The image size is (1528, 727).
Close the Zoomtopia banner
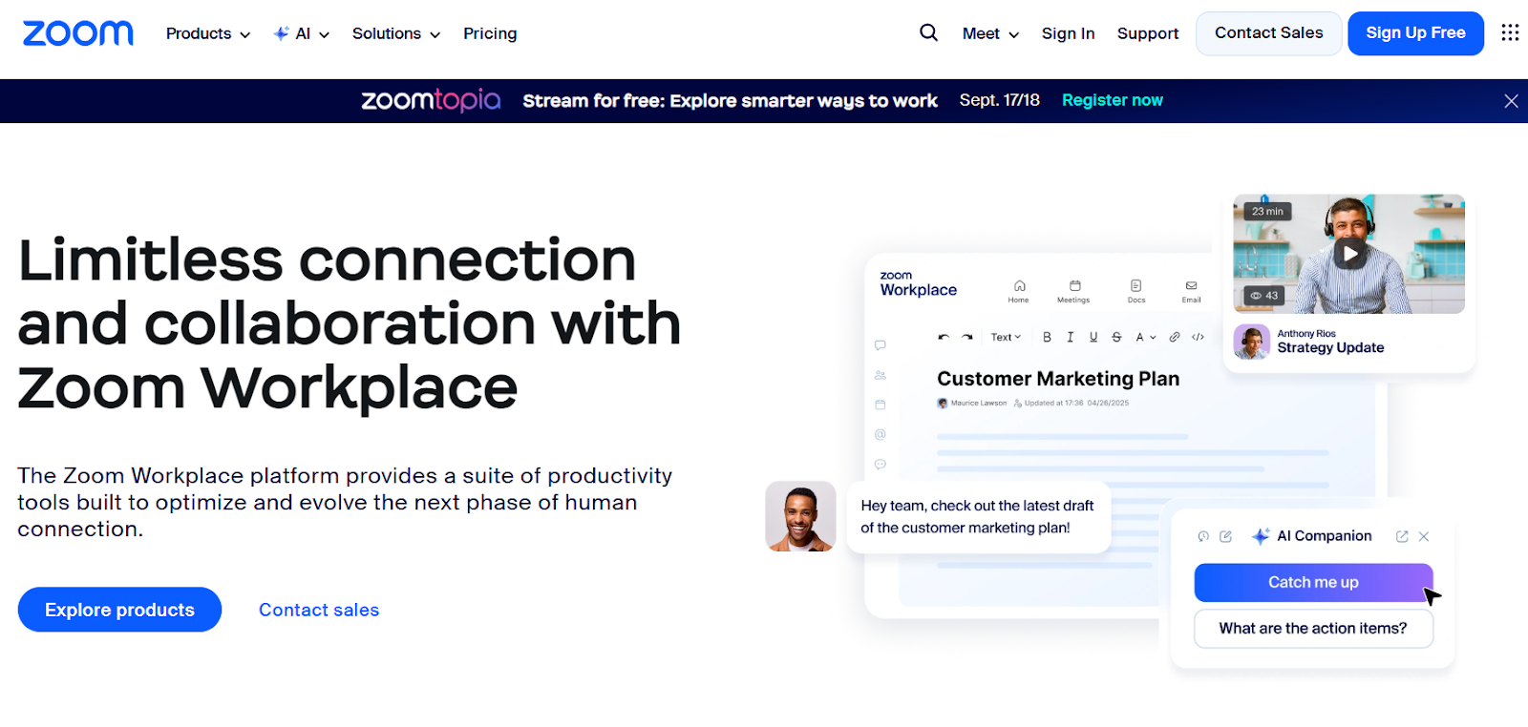click(1511, 101)
